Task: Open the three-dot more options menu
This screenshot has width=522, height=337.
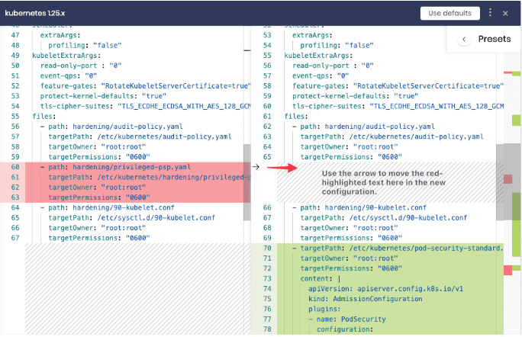Action: 490,13
